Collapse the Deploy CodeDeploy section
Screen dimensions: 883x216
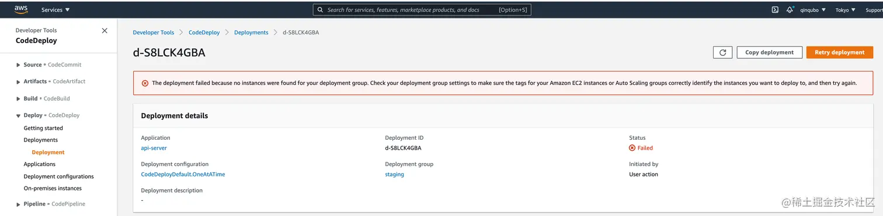(19, 116)
